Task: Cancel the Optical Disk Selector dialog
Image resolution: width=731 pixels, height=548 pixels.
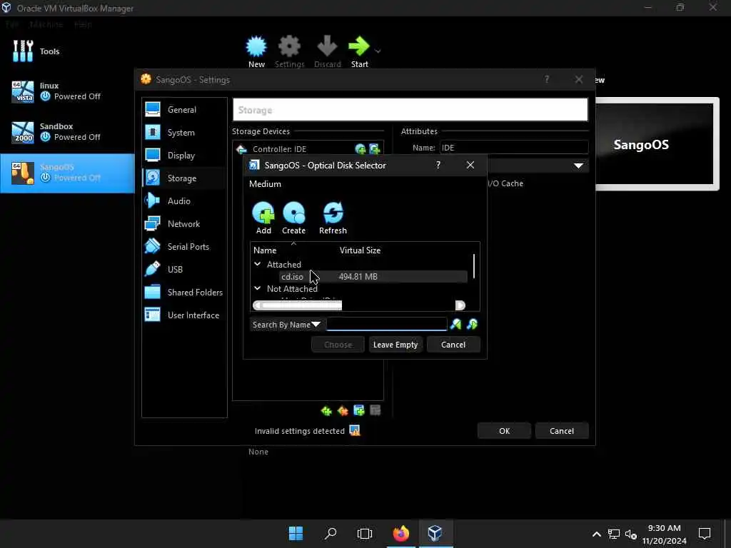Action: tap(453, 345)
